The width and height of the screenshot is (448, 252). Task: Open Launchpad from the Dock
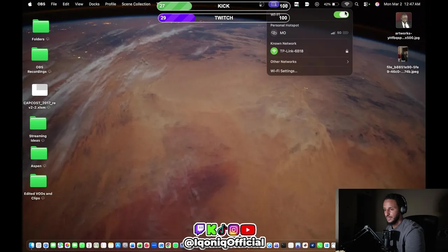click(38, 245)
